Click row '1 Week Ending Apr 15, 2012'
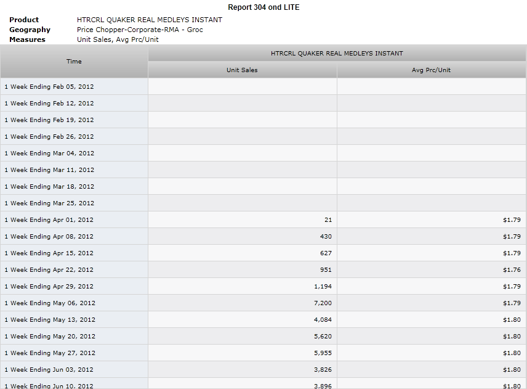Image resolution: width=527 pixels, height=389 pixels. pos(263,253)
